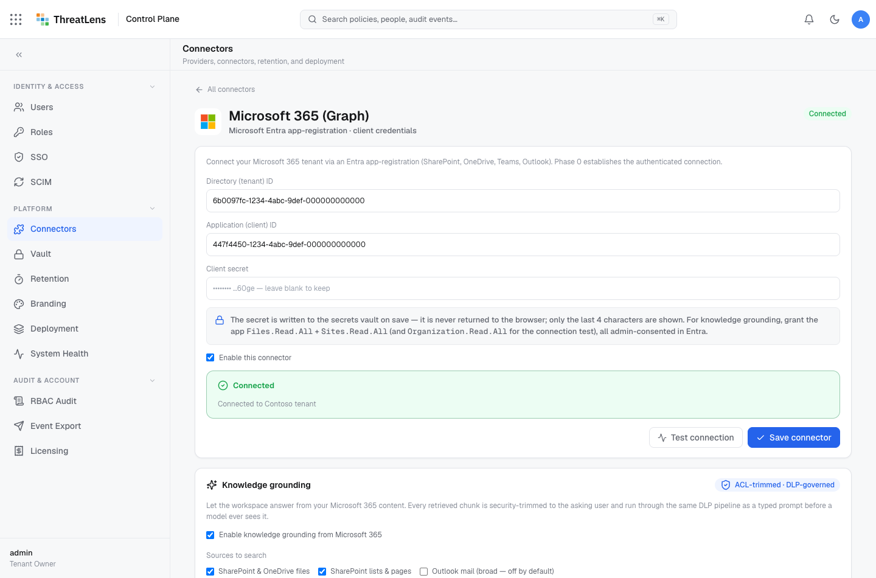Go back to All connectors
Viewport: 876px width, 578px height.
pyautogui.click(x=225, y=89)
